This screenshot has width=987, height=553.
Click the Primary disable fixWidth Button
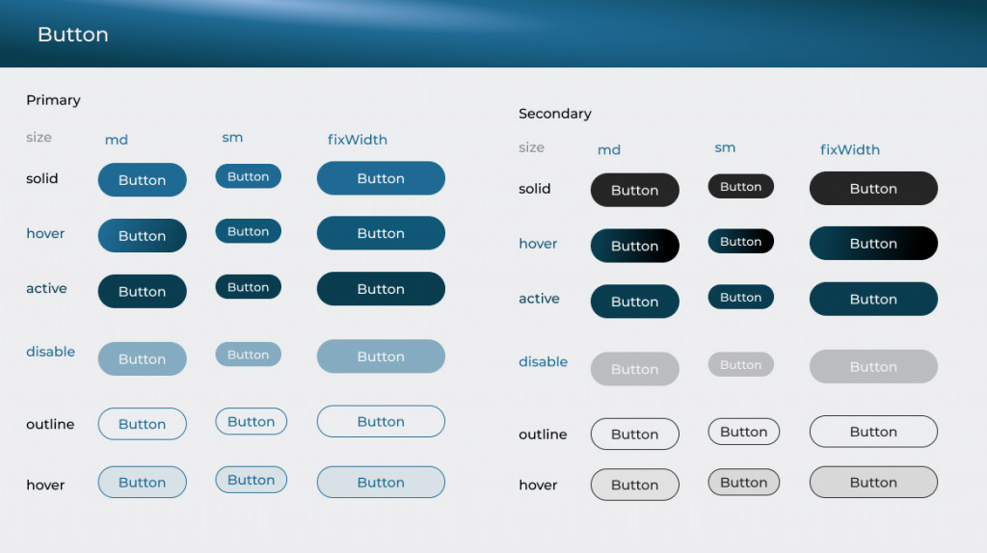pyautogui.click(x=381, y=356)
